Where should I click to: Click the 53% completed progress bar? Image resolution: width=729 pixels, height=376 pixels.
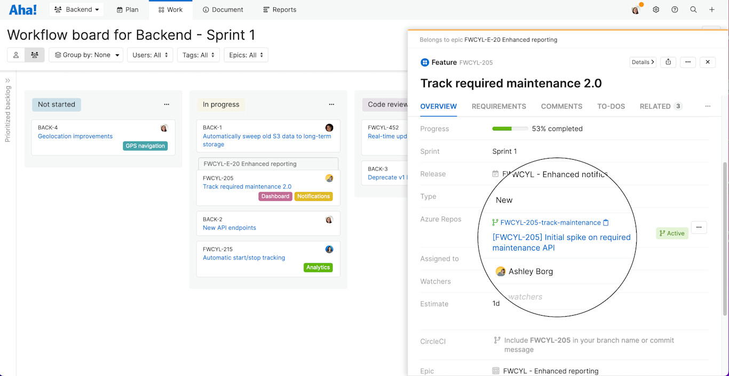point(510,128)
